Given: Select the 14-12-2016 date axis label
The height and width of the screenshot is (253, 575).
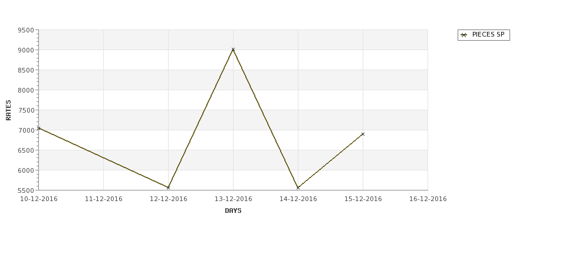Looking at the screenshot, I should 298,199.
